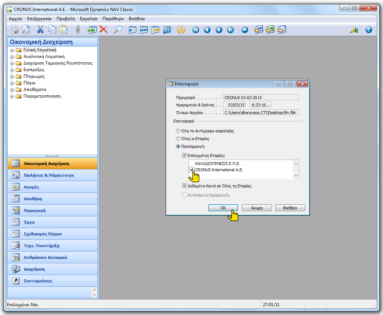This screenshot has width=383, height=315.
Task: Click the Cut scissors icon
Action: (40, 30)
